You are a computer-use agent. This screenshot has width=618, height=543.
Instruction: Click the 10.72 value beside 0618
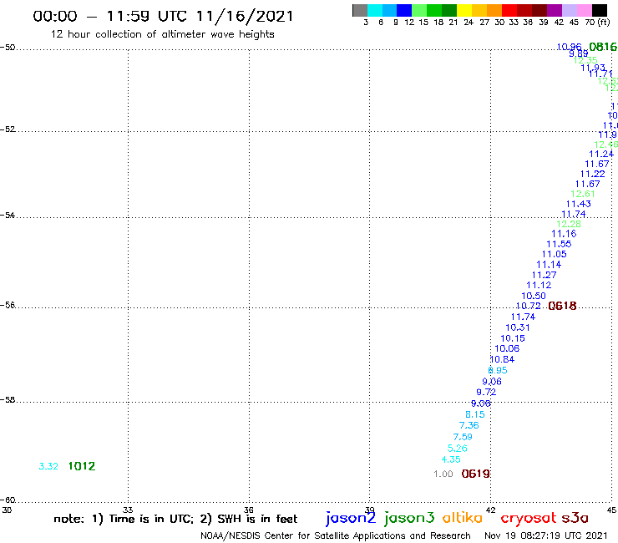[x=528, y=306]
